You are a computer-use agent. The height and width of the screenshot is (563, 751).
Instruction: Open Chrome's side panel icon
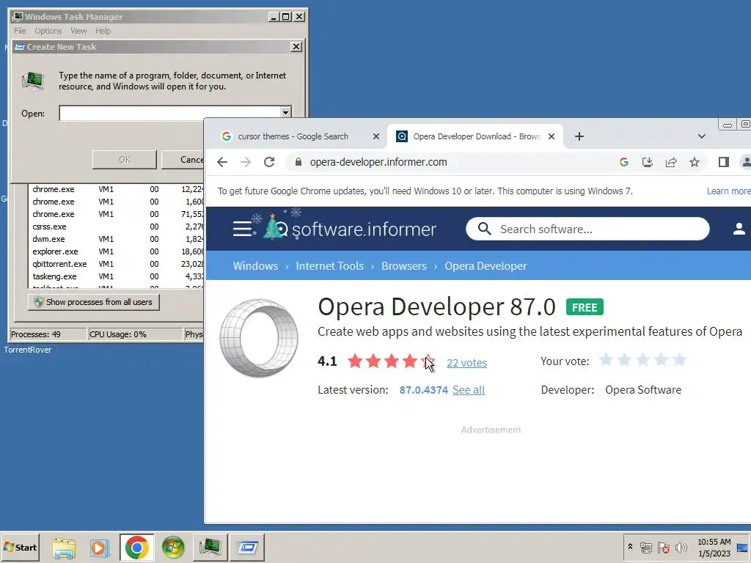[x=724, y=162]
